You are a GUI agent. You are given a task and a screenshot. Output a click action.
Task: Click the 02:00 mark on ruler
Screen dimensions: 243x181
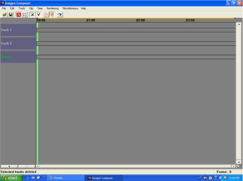pyautogui.click(x=140, y=20)
